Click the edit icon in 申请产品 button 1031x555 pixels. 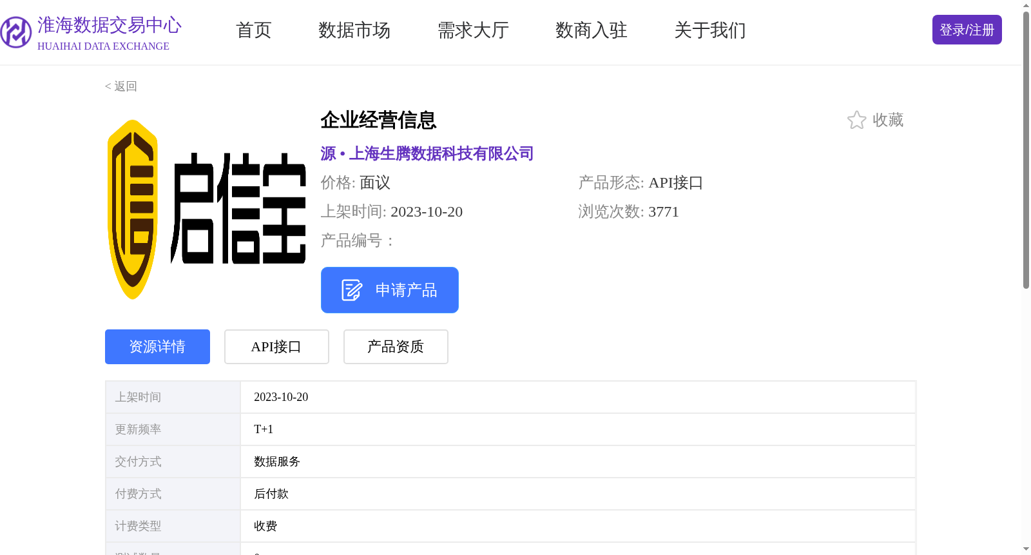[352, 290]
